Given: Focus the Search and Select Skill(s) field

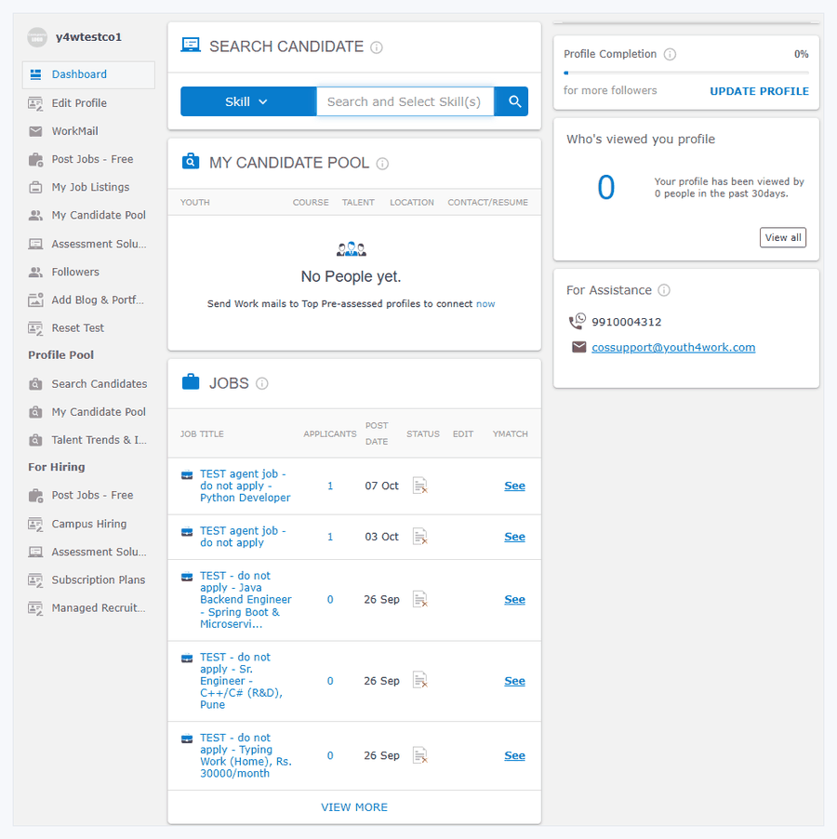Looking at the screenshot, I should tap(405, 101).
